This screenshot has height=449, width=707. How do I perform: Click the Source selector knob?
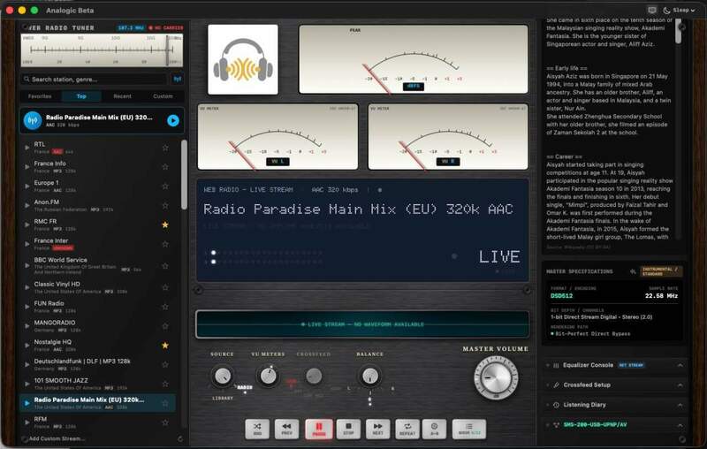223,376
